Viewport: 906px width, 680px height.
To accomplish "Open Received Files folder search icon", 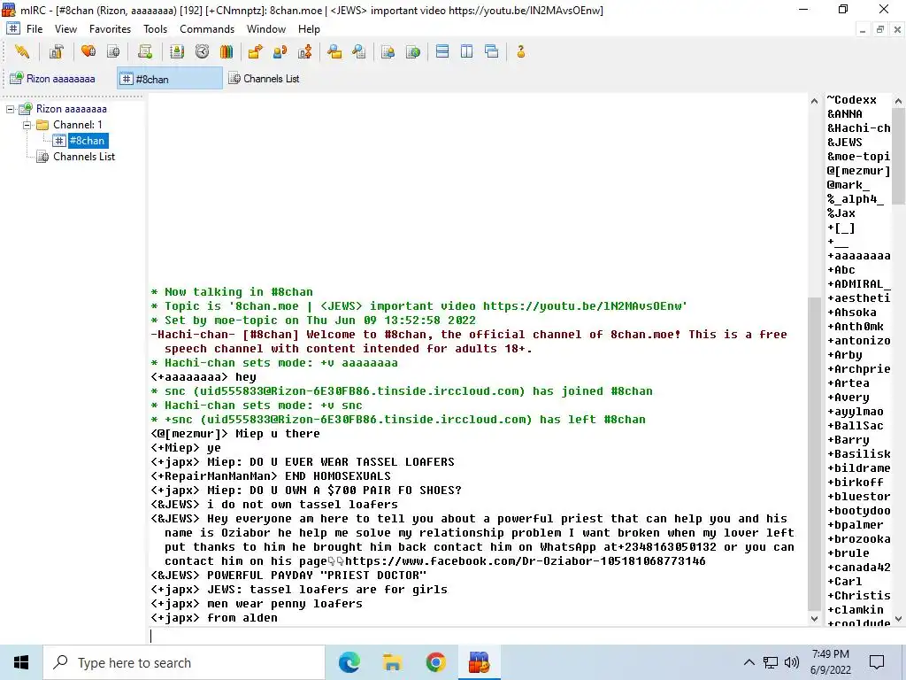I will pyautogui.click(x=334, y=52).
